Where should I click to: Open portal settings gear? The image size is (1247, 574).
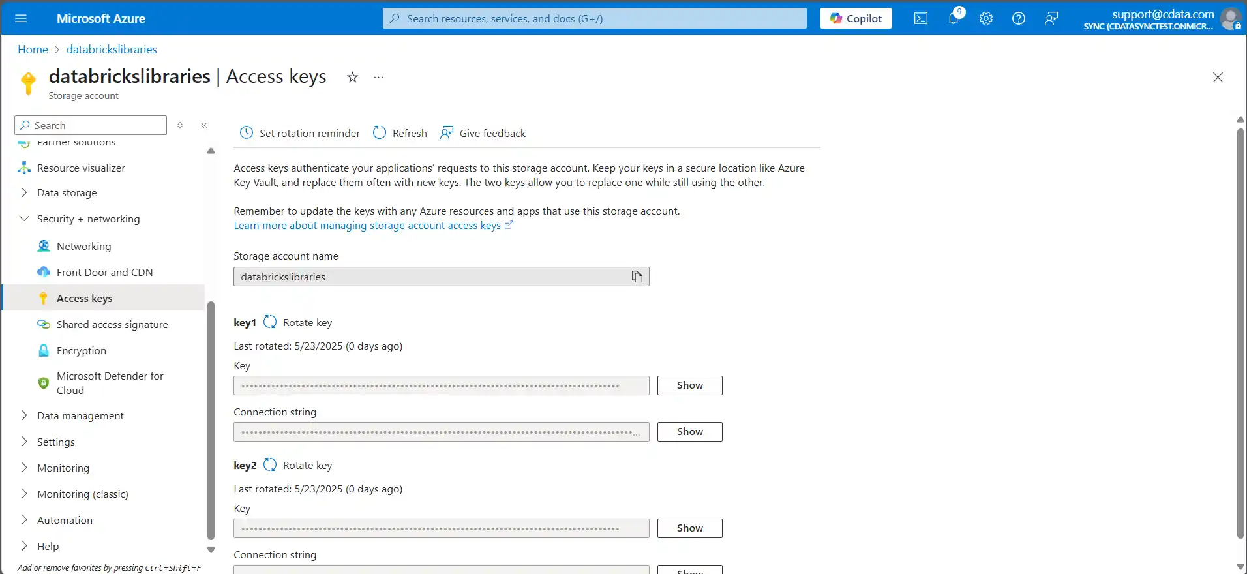(x=985, y=18)
